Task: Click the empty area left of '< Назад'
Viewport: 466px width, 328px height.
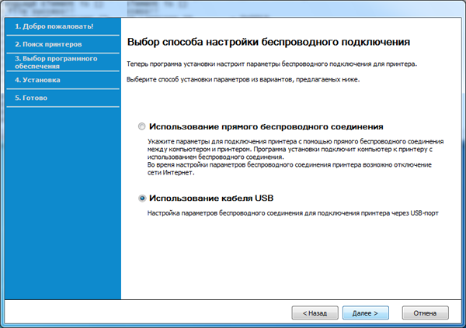Action: [202, 313]
